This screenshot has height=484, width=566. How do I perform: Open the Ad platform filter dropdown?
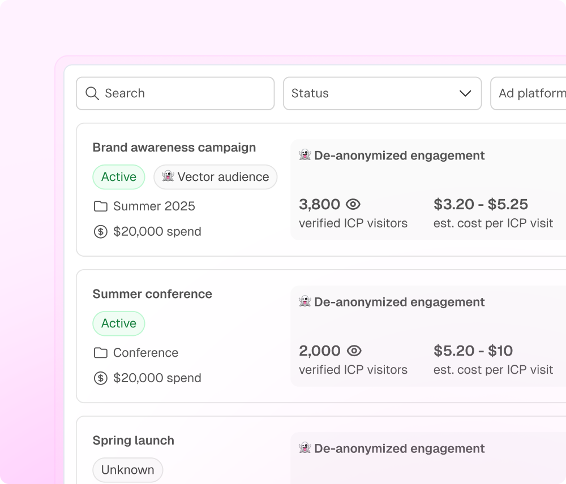coord(528,93)
